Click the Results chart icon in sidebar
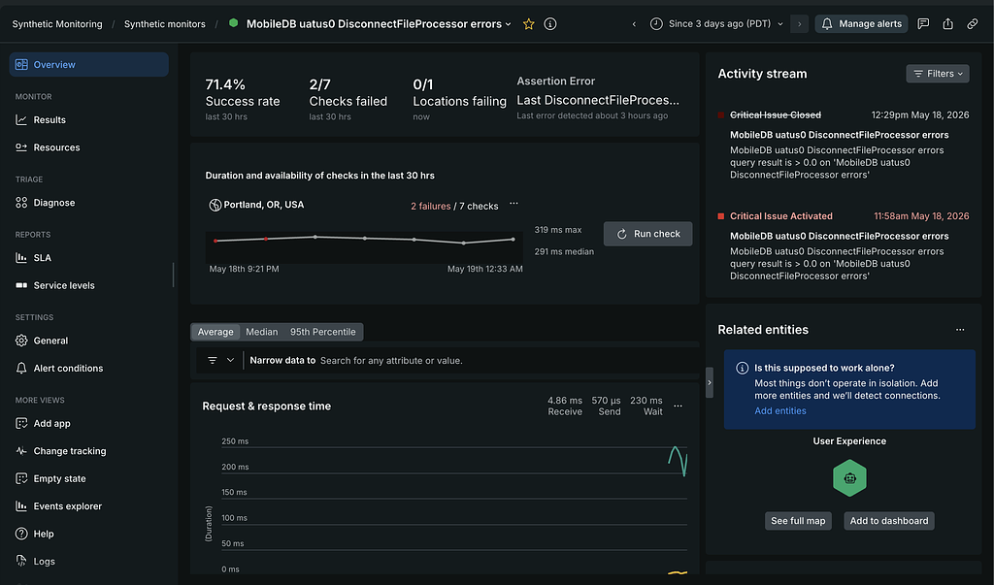 [21, 119]
